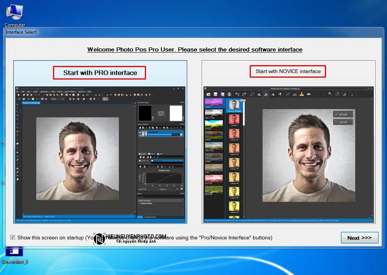Click the Next >>> button

[359, 238]
